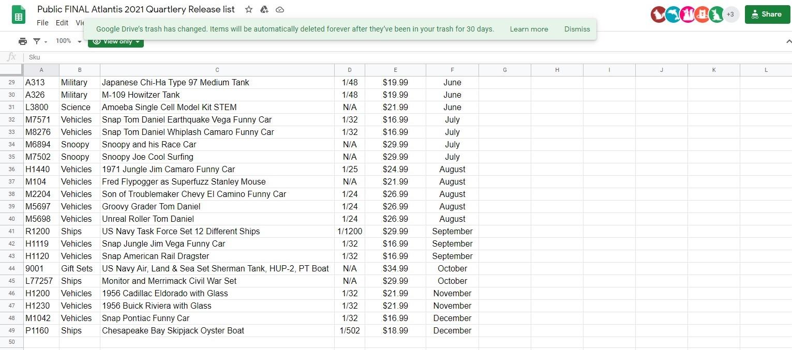Select SKU cell L77257
Screen dimensions: 792x350
pos(41,281)
